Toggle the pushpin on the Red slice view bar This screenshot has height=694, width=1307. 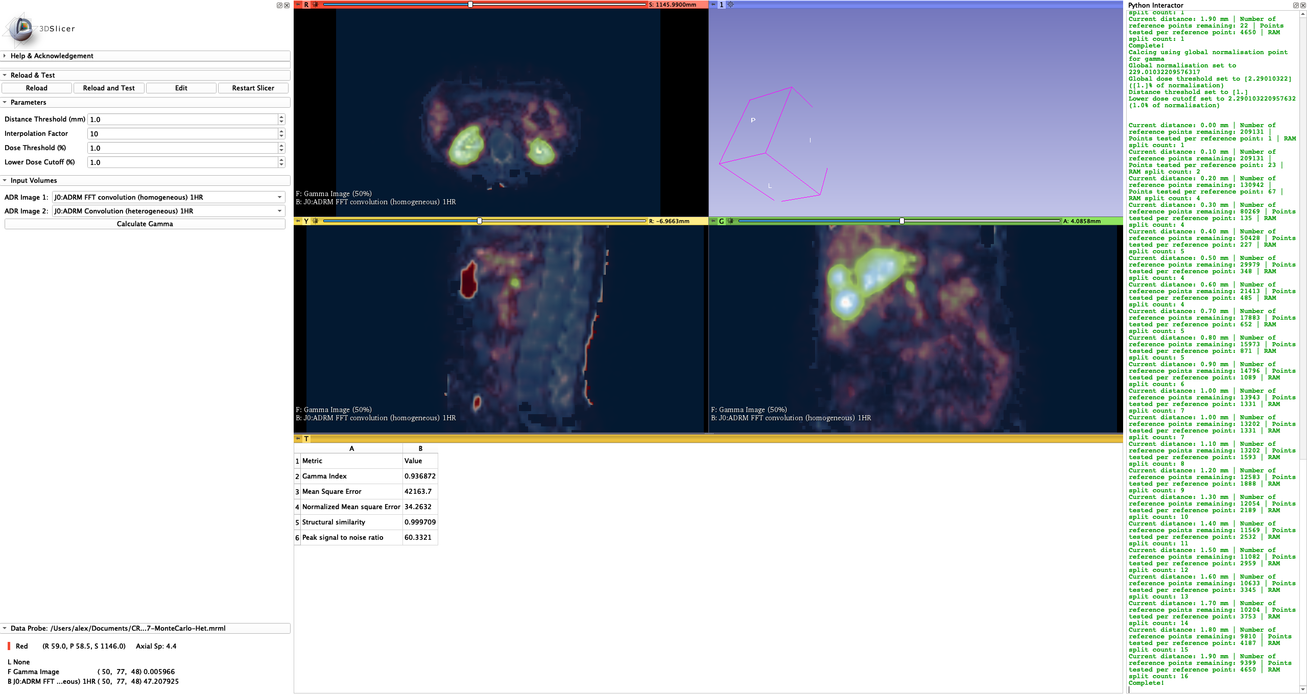(297, 5)
